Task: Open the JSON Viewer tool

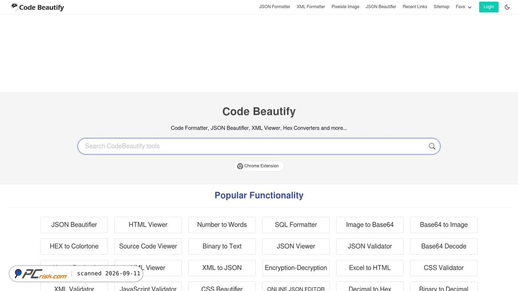Action: point(296,246)
